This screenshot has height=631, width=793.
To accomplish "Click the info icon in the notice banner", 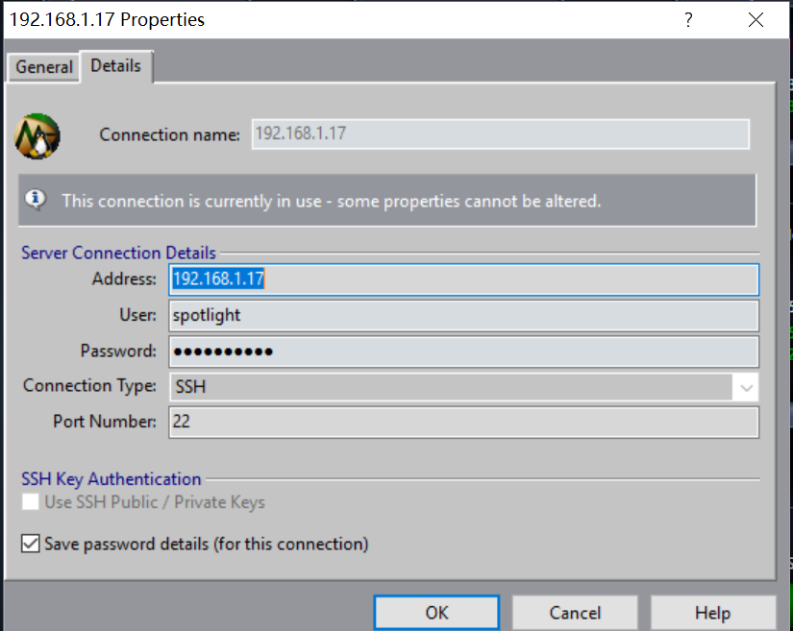I will (37, 200).
